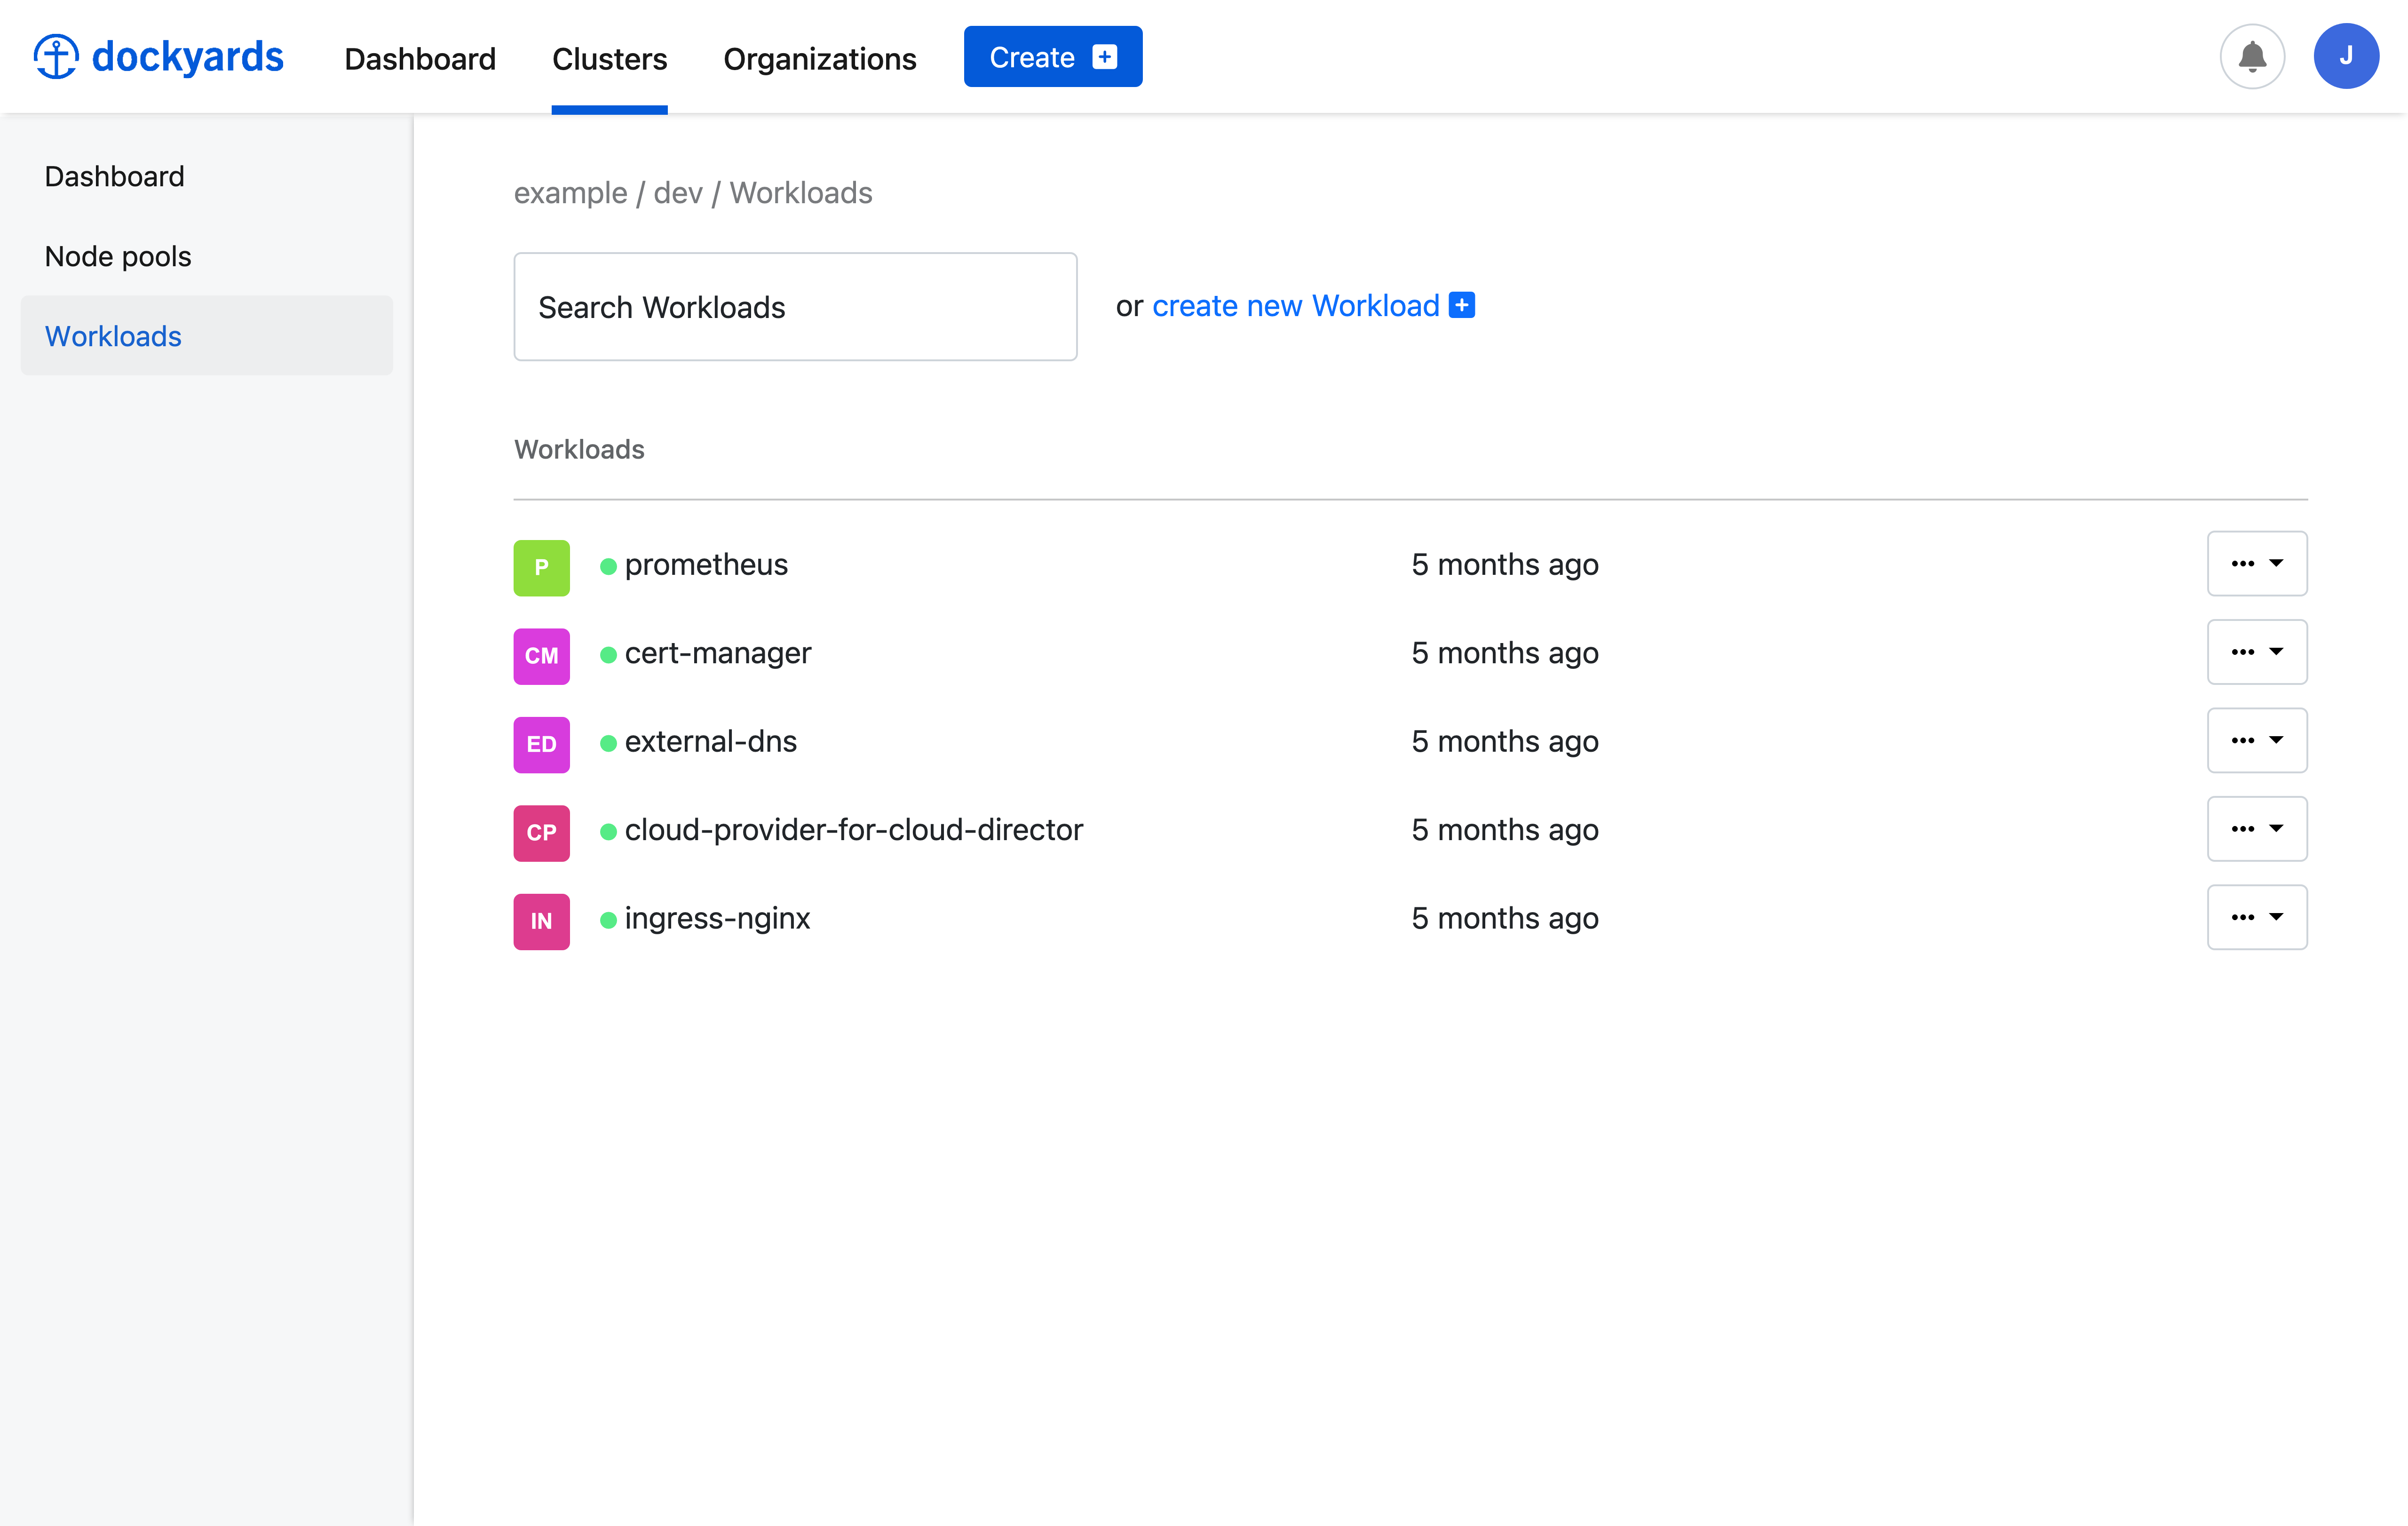2408x1526 pixels.
Task: Click the cloud-provider CP badge icon
Action: [542, 833]
